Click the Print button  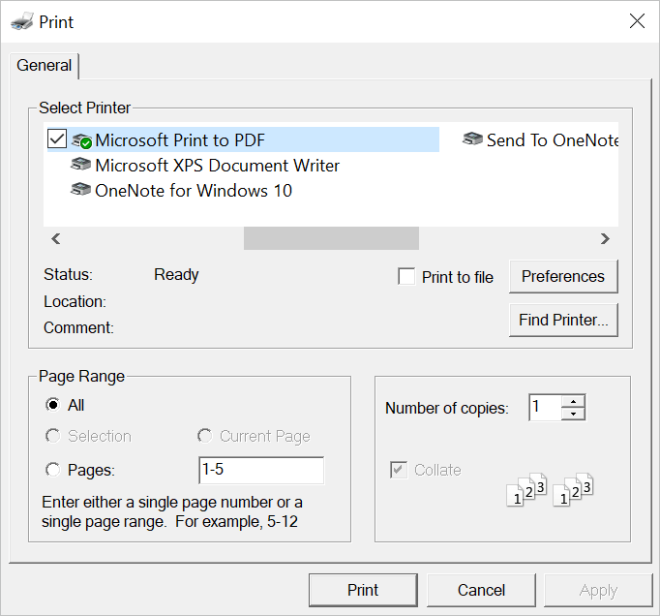click(363, 590)
